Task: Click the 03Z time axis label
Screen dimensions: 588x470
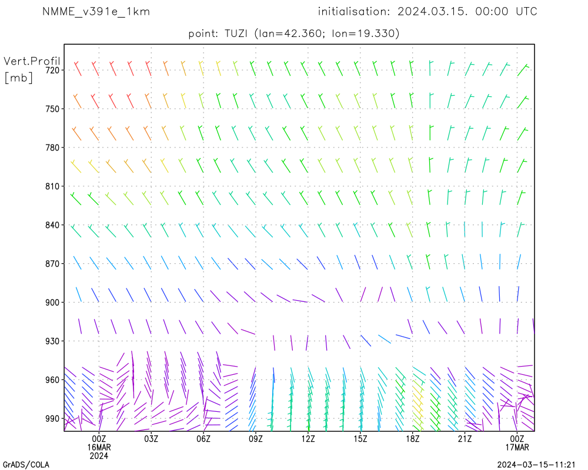Action: point(151,438)
